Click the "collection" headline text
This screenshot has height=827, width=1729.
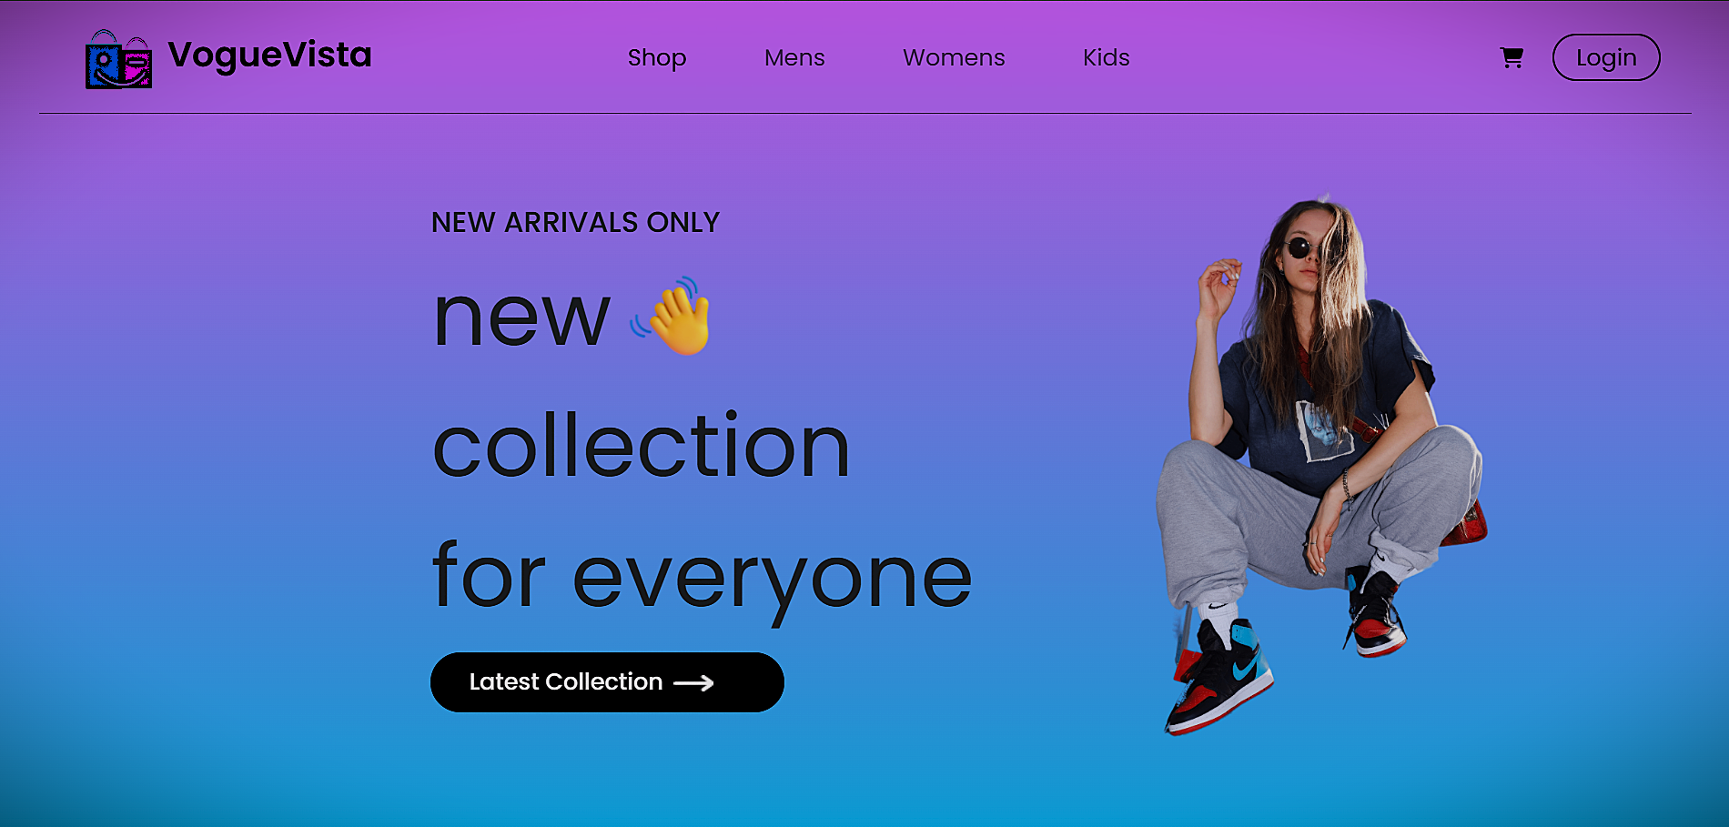642,445
